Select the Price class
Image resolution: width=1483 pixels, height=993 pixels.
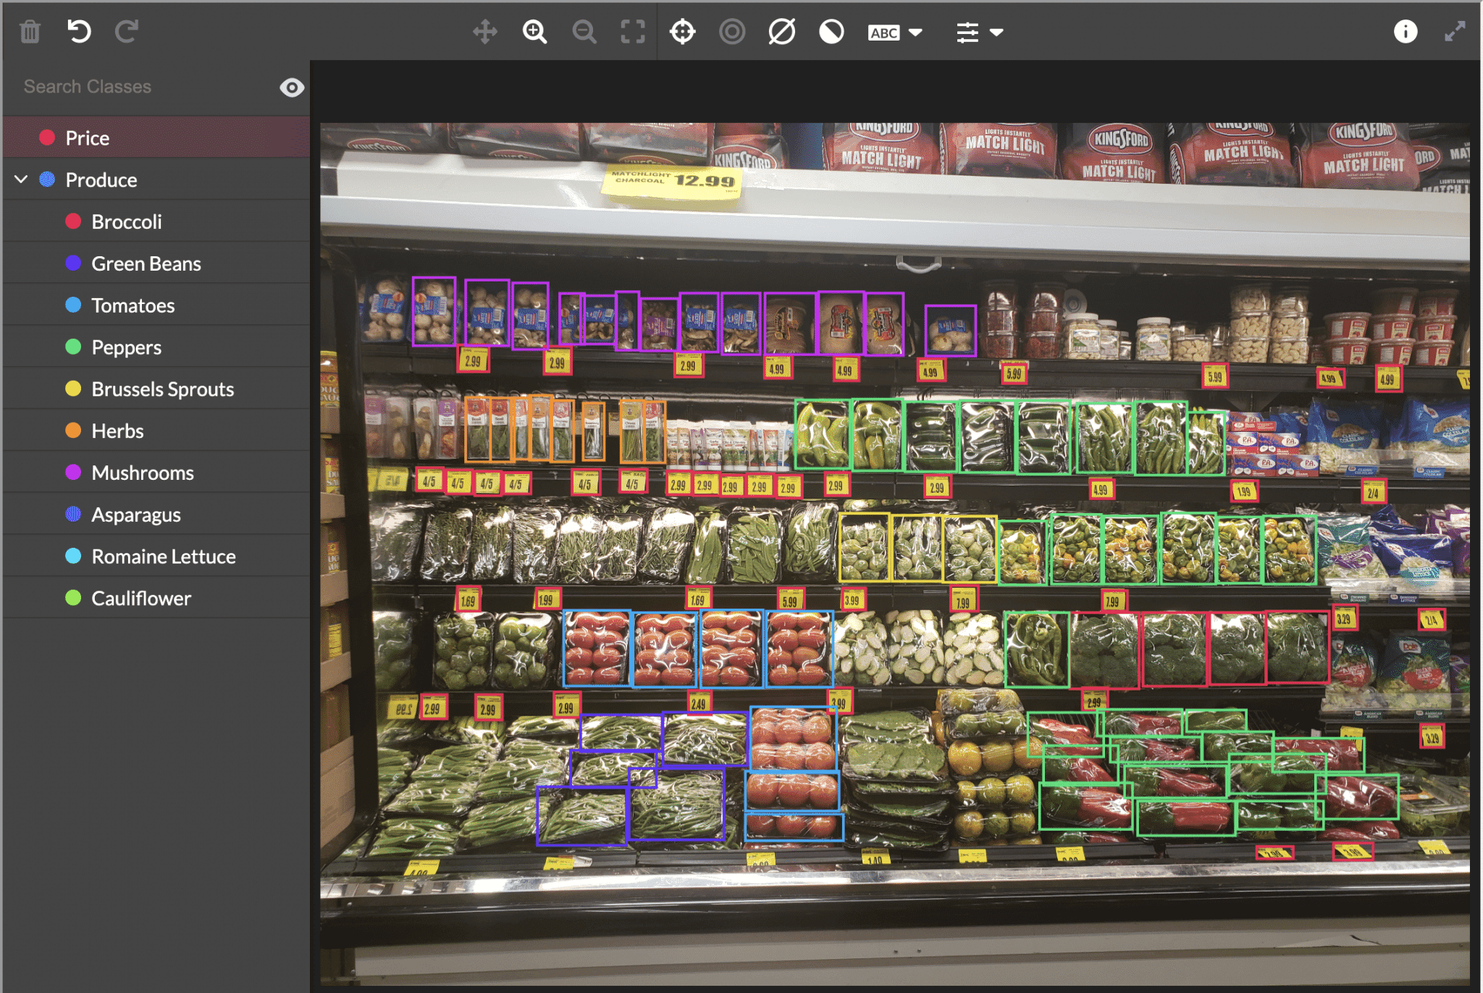[88, 138]
